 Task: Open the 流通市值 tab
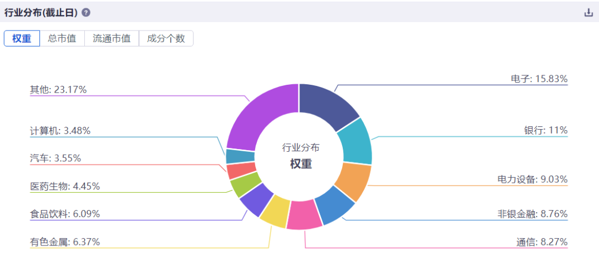click(x=111, y=39)
